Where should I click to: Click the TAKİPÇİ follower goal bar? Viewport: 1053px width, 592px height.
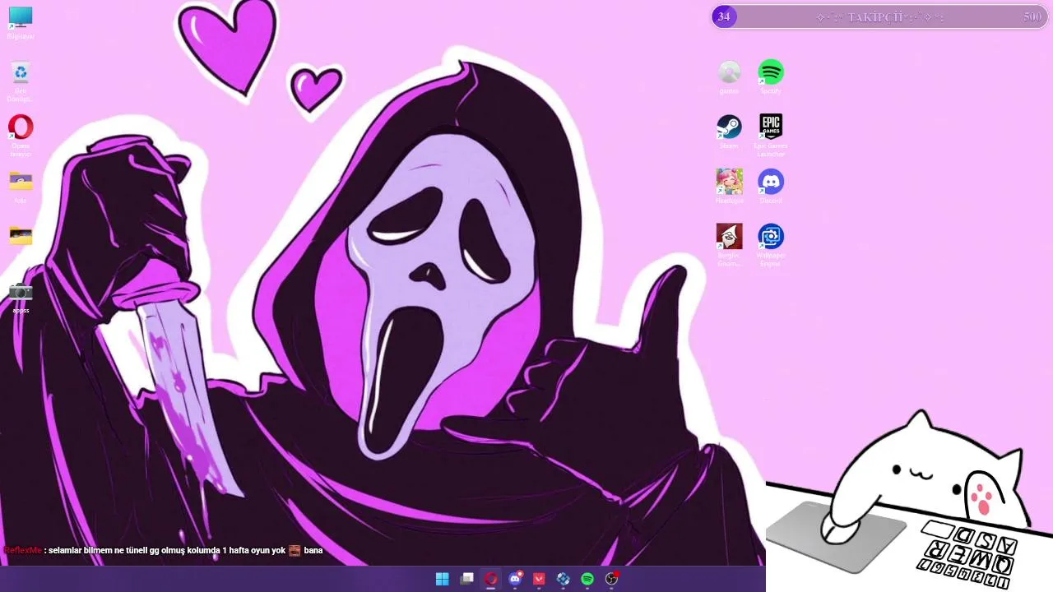pyautogui.click(x=879, y=16)
